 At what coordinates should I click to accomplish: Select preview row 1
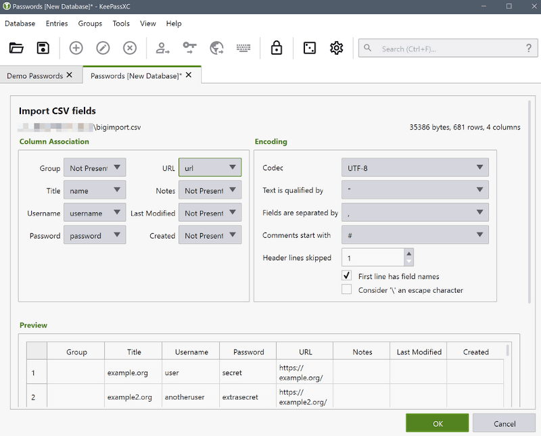[x=37, y=372]
